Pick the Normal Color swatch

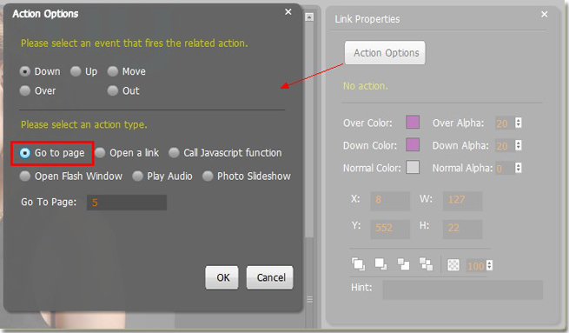[413, 168]
